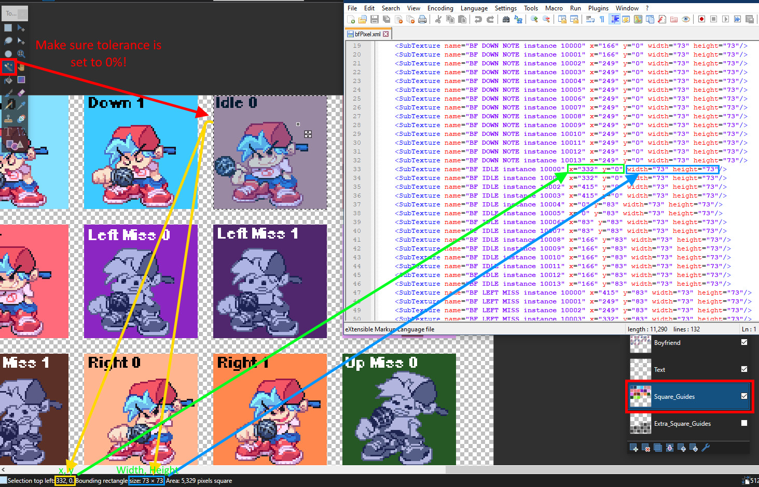Select the Lasso Select tool

pos(8,40)
